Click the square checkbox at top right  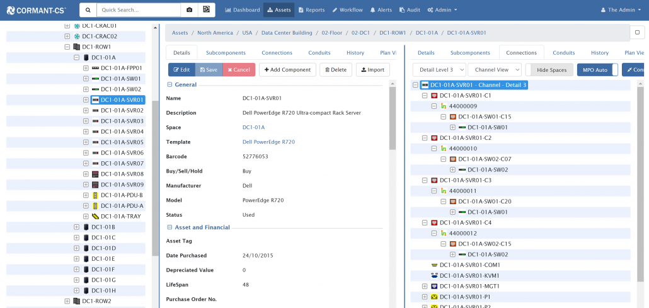coord(637,32)
